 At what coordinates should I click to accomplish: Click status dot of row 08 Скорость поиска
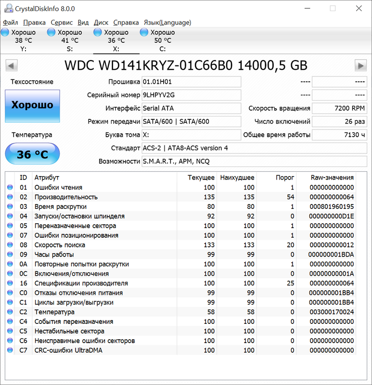[x=10, y=245]
